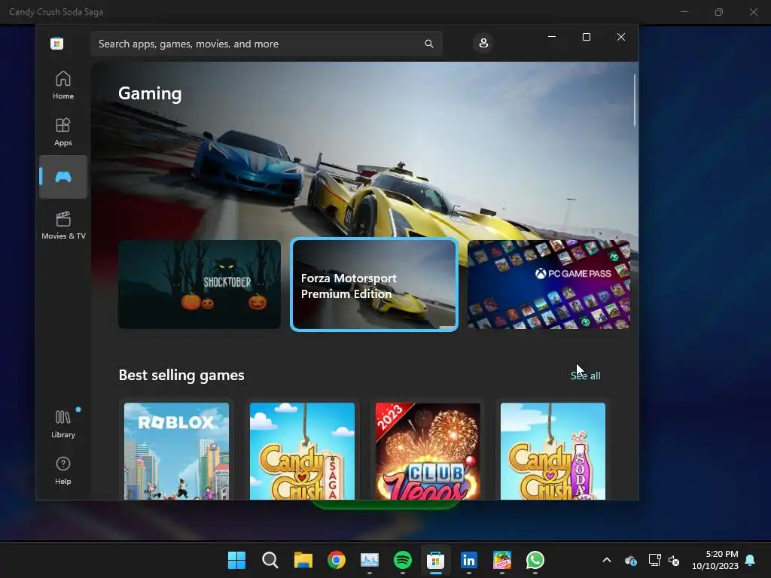This screenshot has width=771, height=578.
Task: Open Help in sidebar
Action: [x=63, y=470]
